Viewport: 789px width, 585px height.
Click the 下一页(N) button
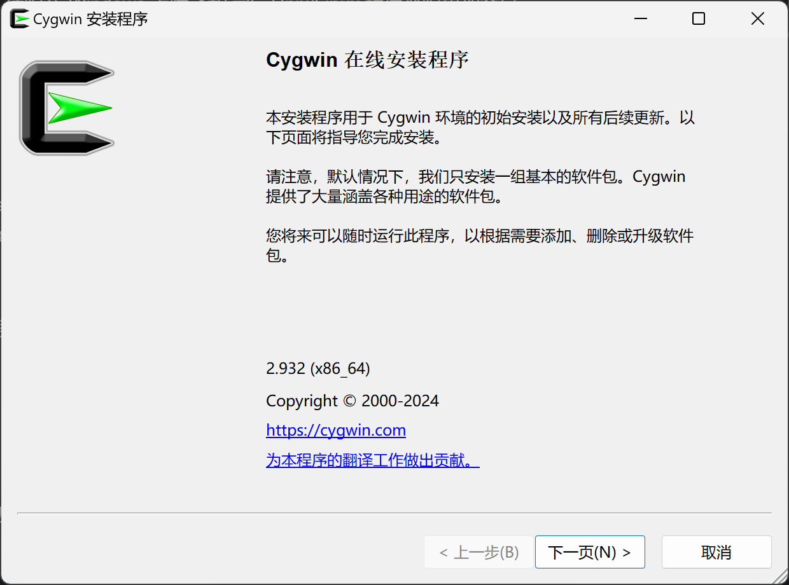tap(590, 552)
